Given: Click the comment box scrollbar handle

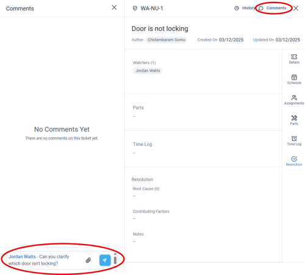Looking at the screenshot, I should [x=115, y=260].
